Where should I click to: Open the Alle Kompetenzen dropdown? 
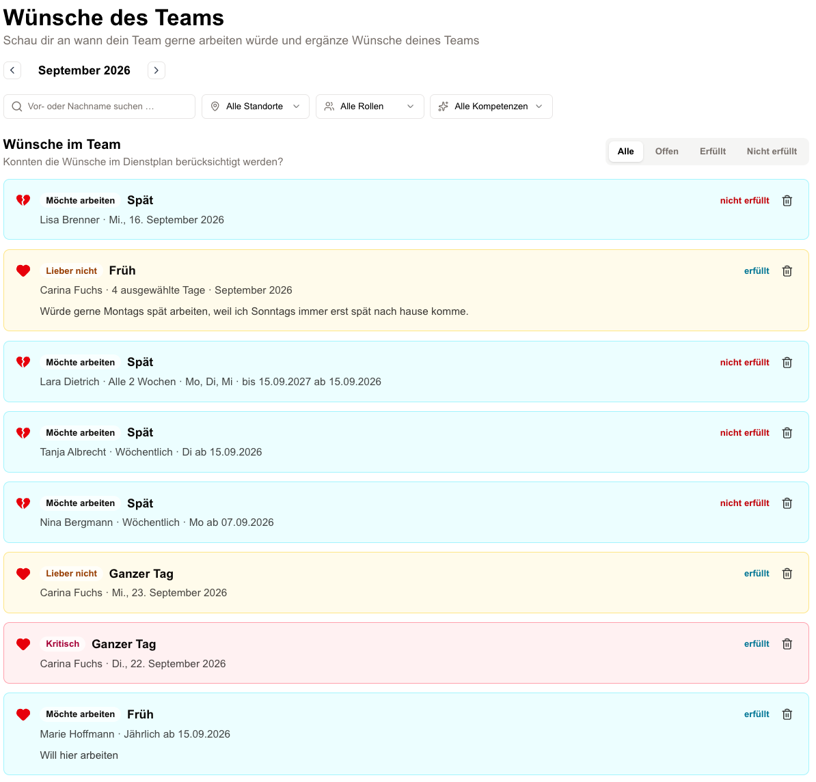(491, 107)
